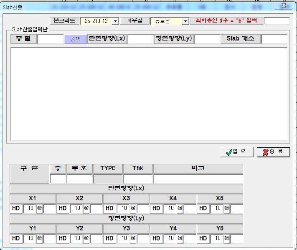The image size is (297, 250).
Task: Focus the 장변방향(Ly) input field at top
Action: point(208,39)
